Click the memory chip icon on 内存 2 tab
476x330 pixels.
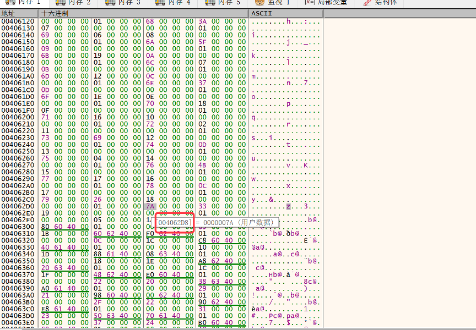pos(61,3)
